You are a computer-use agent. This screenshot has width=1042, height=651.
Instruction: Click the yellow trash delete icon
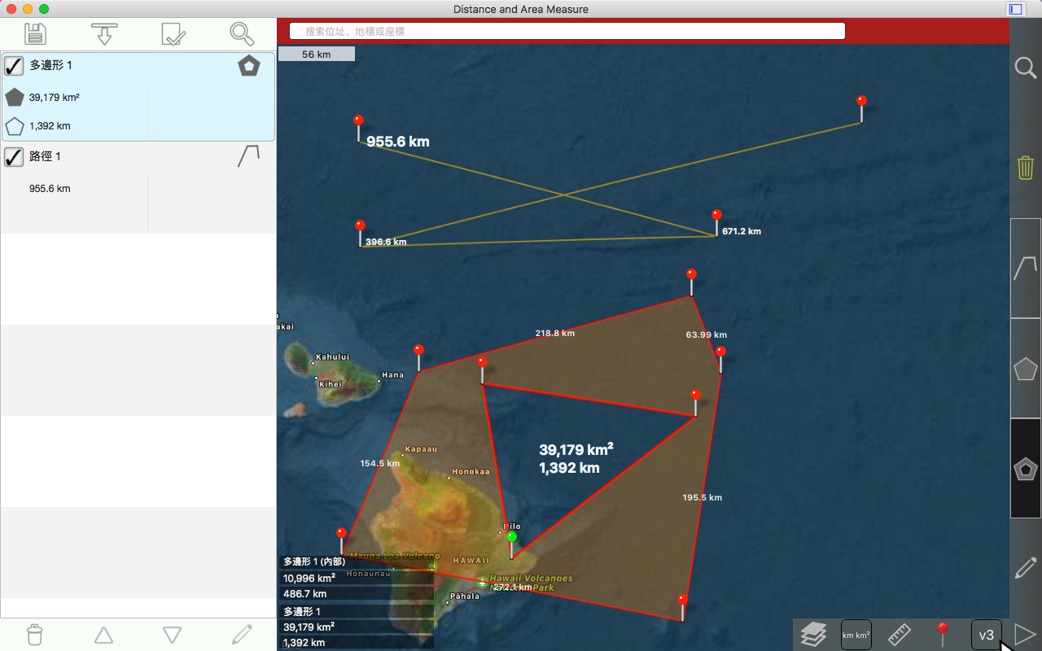1025,168
